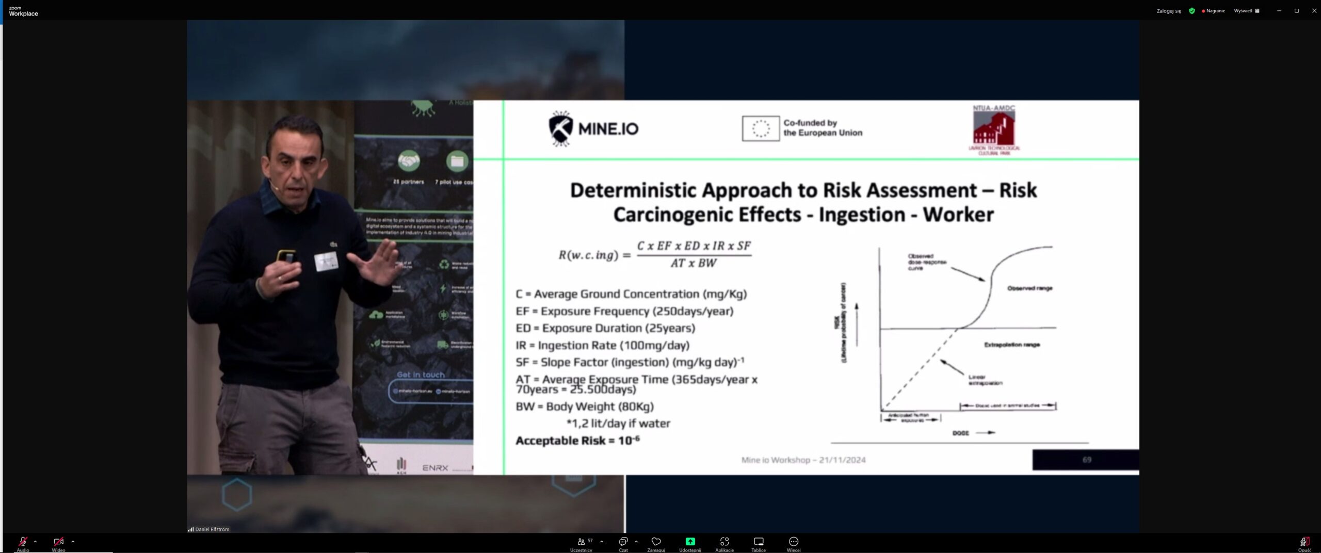Open the Więcej more options menu
1321x553 pixels.
794,542
